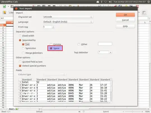Enable Quoted field as text checkbox

click(x=20, y=62)
